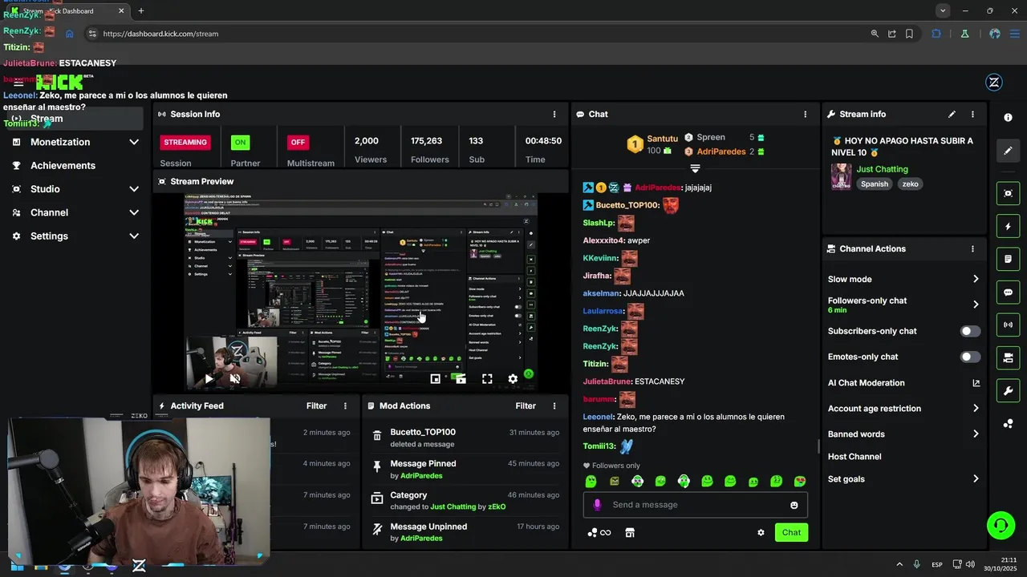Open Stream info three-dot options

tap(972, 114)
